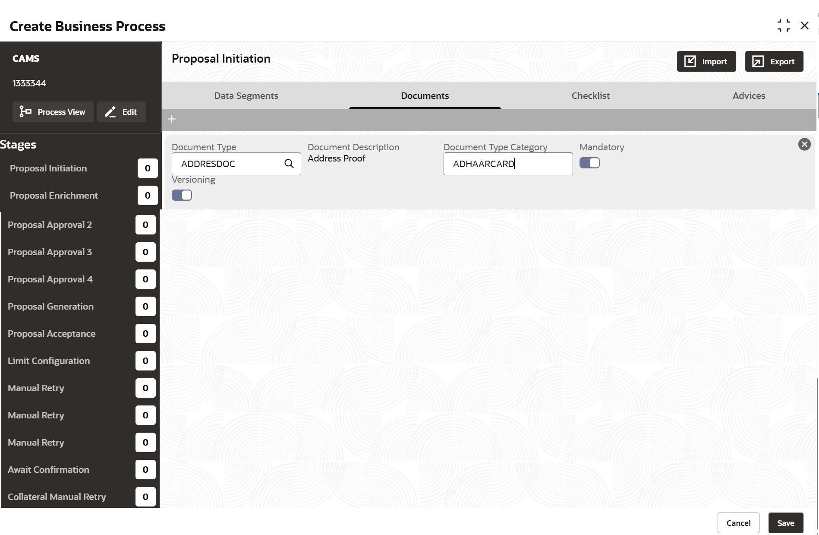Collapse the Create Business Process window
This screenshot has width=819, height=535.
tap(784, 25)
